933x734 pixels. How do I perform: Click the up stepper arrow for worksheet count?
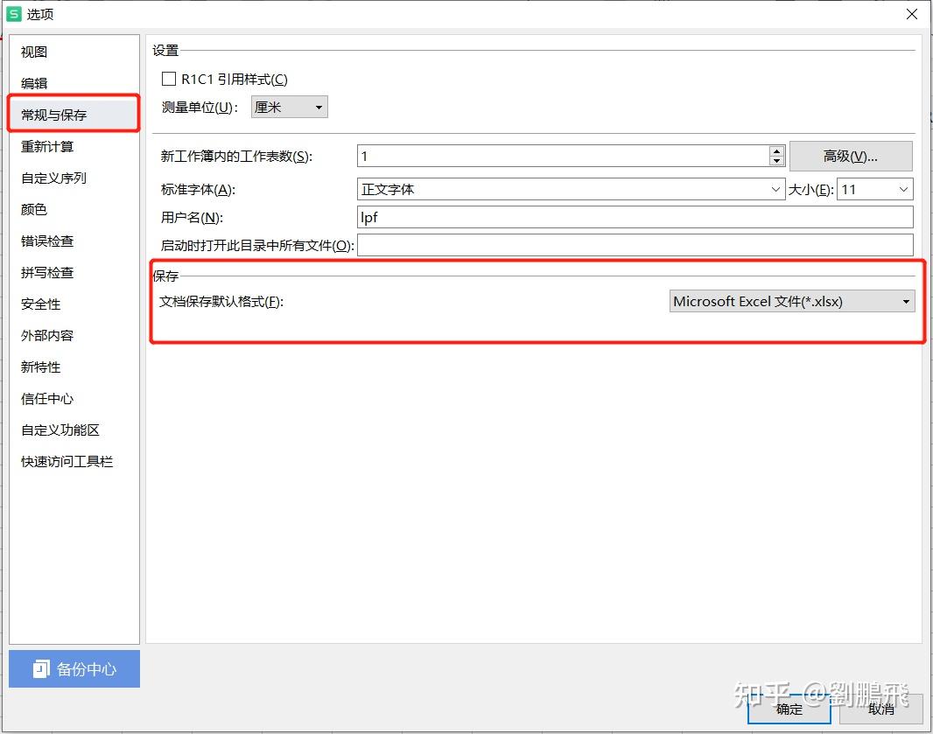pyautogui.click(x=777, y=150)
